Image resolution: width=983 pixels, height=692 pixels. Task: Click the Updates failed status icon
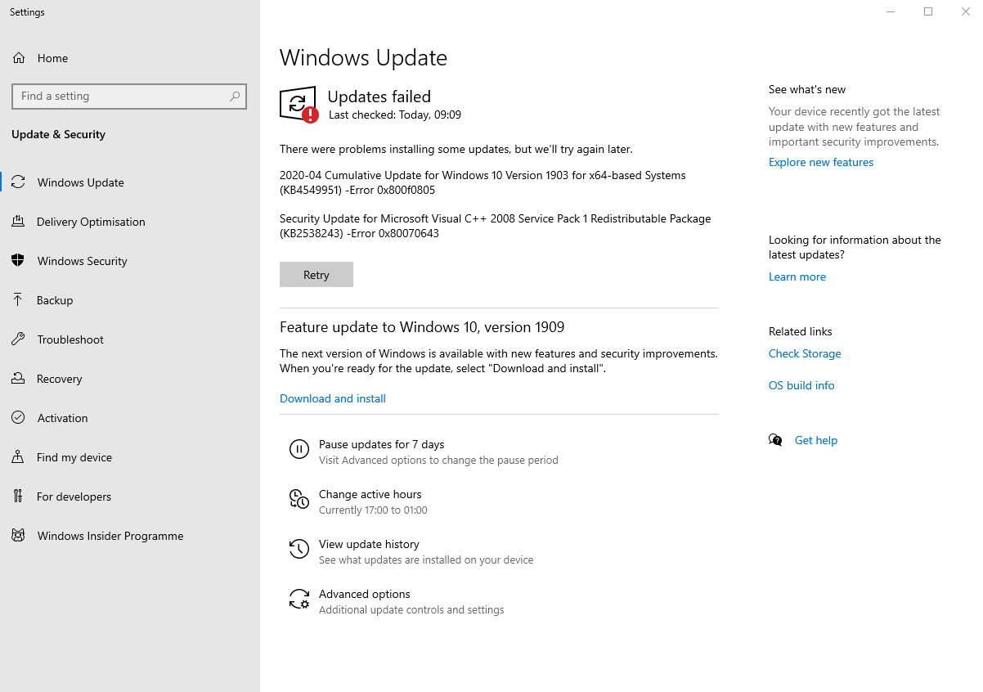(x=298, y=105)
